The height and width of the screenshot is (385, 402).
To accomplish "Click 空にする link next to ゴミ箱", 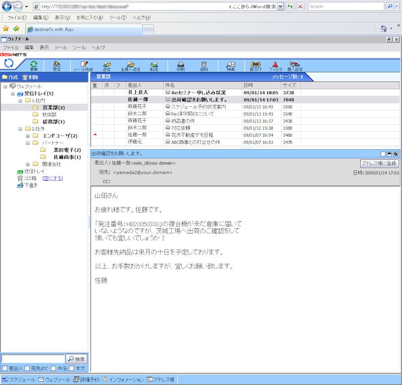I will pos(53,178).
